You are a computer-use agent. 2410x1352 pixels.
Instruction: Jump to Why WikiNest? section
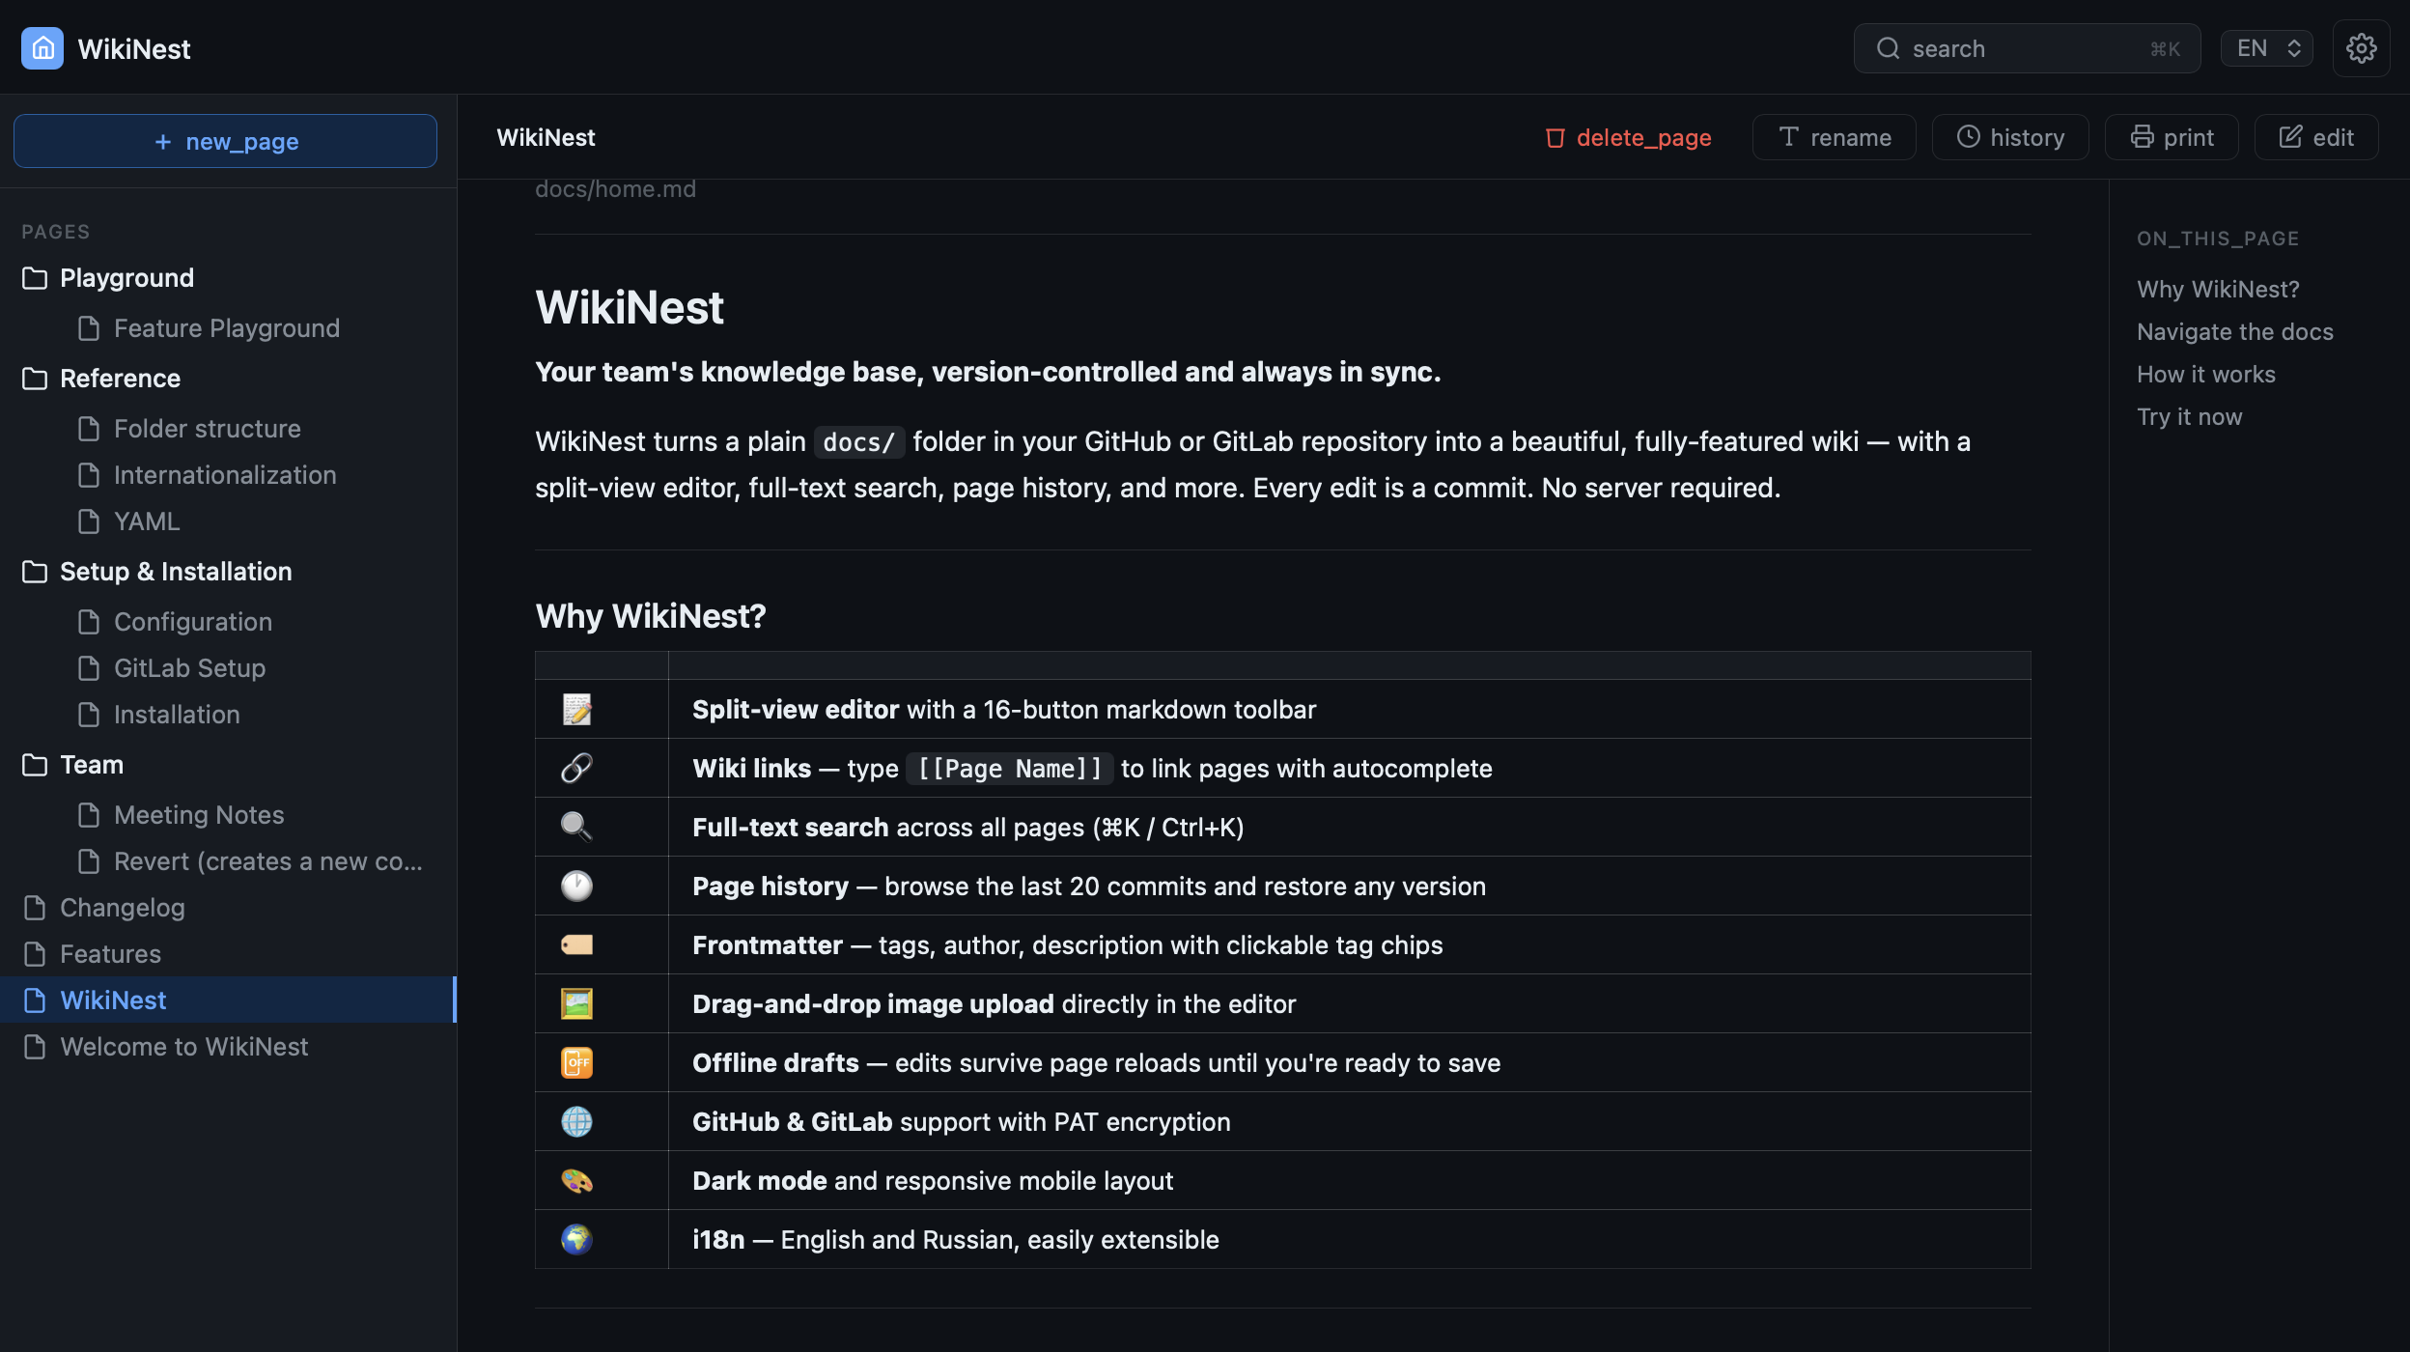[2218, 290]
